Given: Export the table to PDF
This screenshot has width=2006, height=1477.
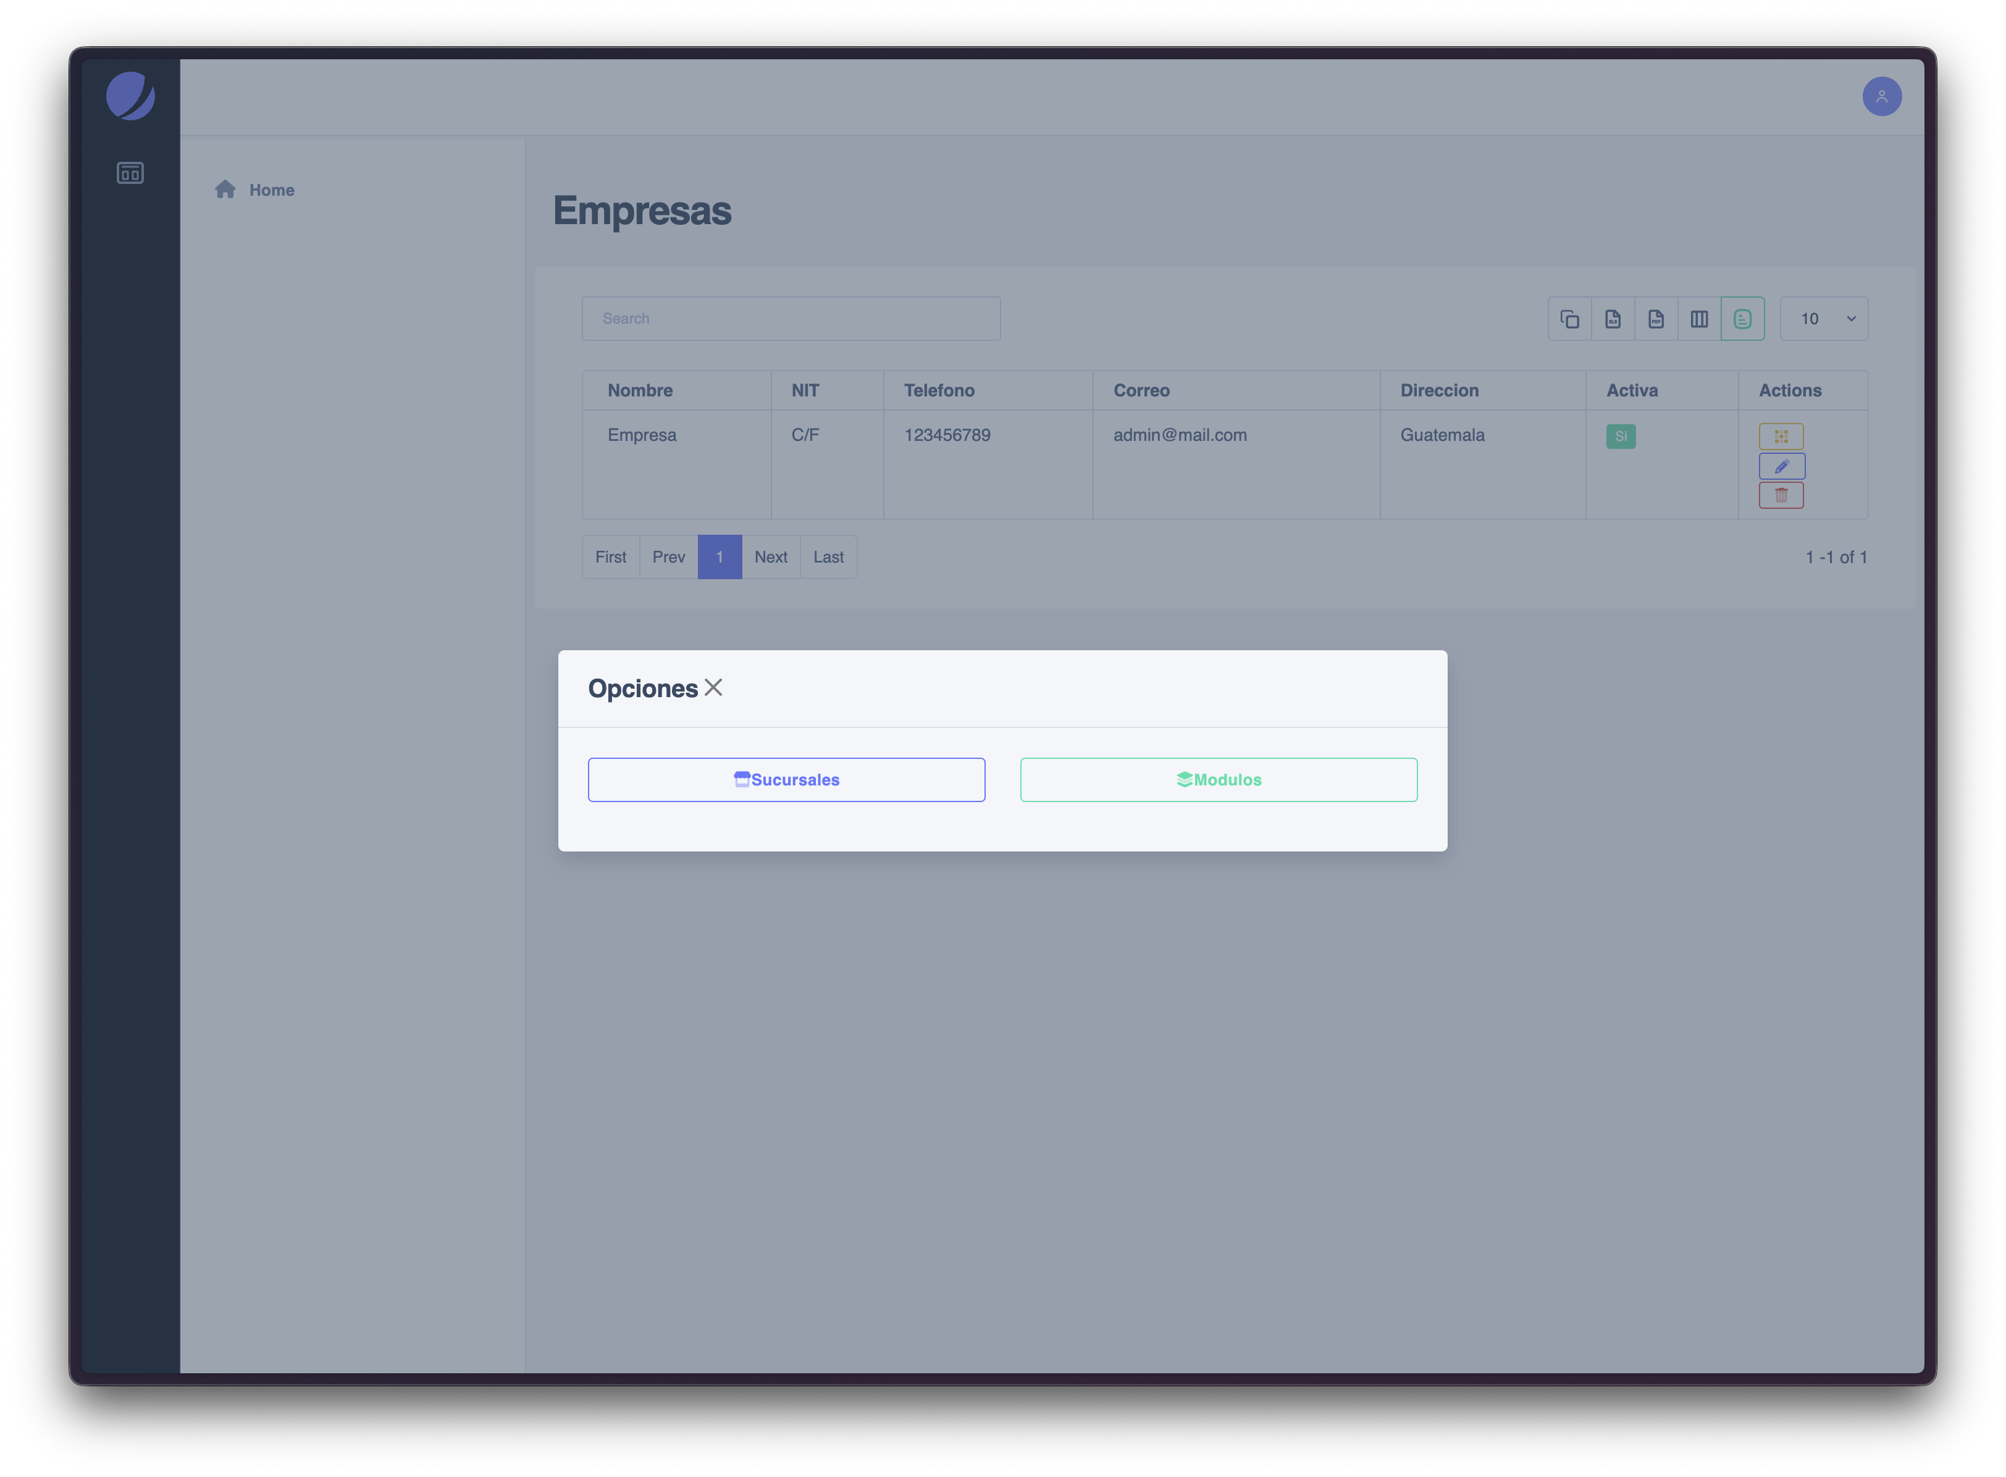Looking at the screenshot, I should point(1656,318).
